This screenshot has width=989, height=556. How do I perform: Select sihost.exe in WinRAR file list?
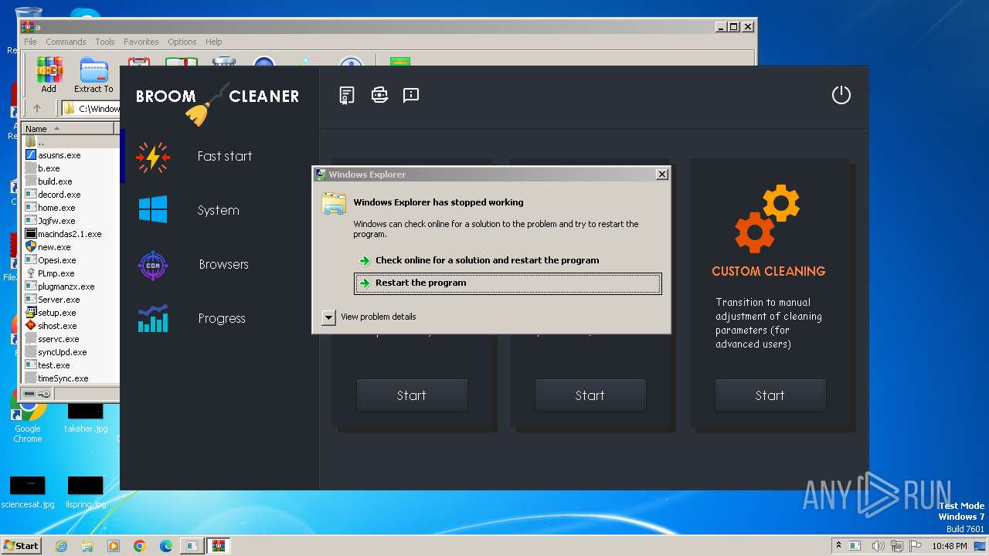(57, 326)
